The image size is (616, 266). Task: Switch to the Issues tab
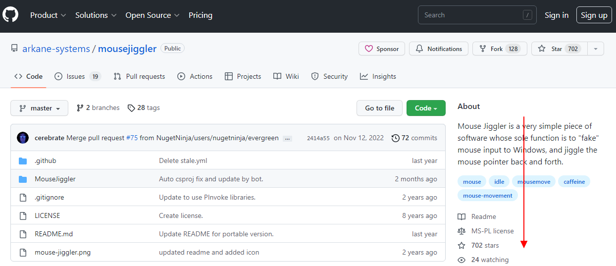pos(78,76)
